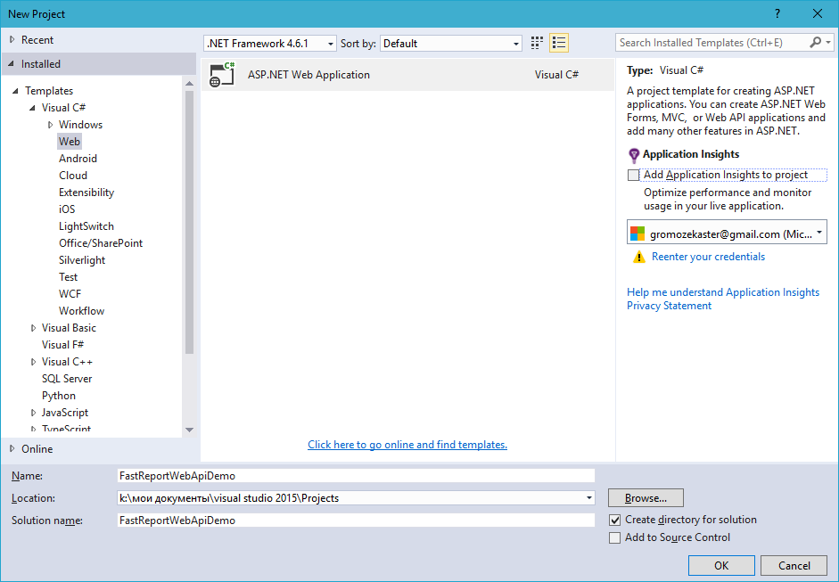
Task: Open the Reenter your credentials link
Action: click(709, 257)
